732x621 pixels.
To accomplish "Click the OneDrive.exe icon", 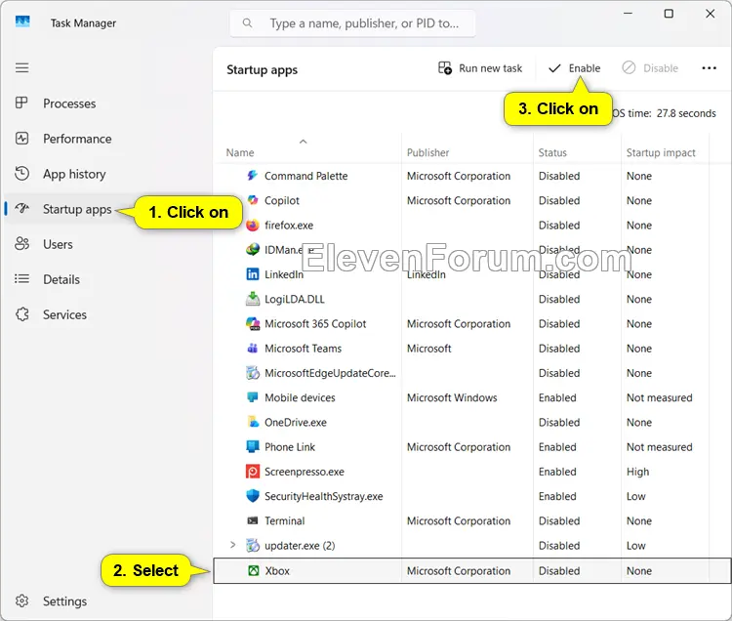I will (x=253, y=422).
